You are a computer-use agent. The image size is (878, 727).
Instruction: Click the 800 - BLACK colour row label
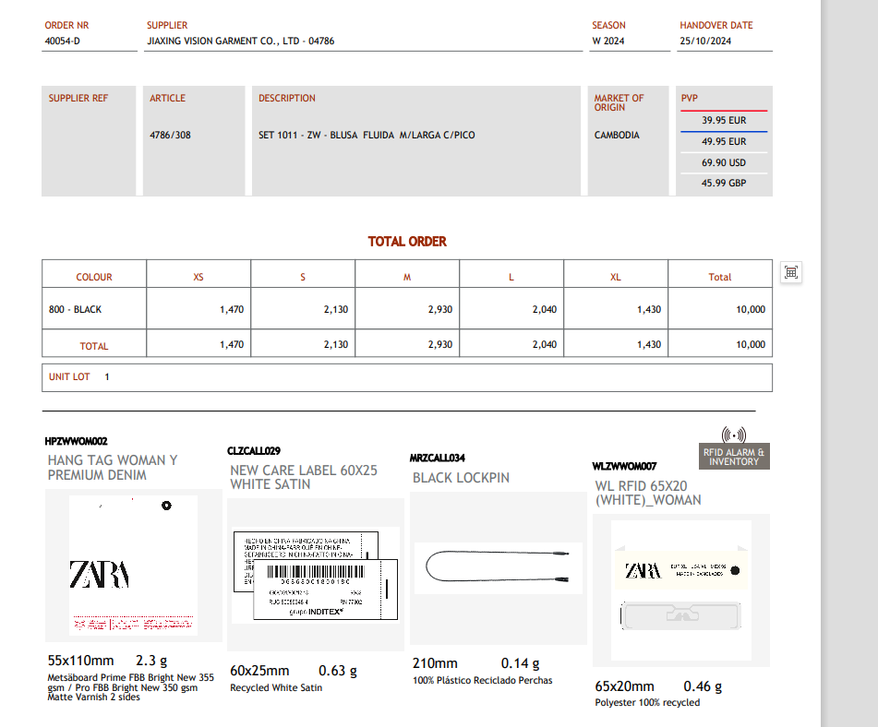[x=75, y=310]
